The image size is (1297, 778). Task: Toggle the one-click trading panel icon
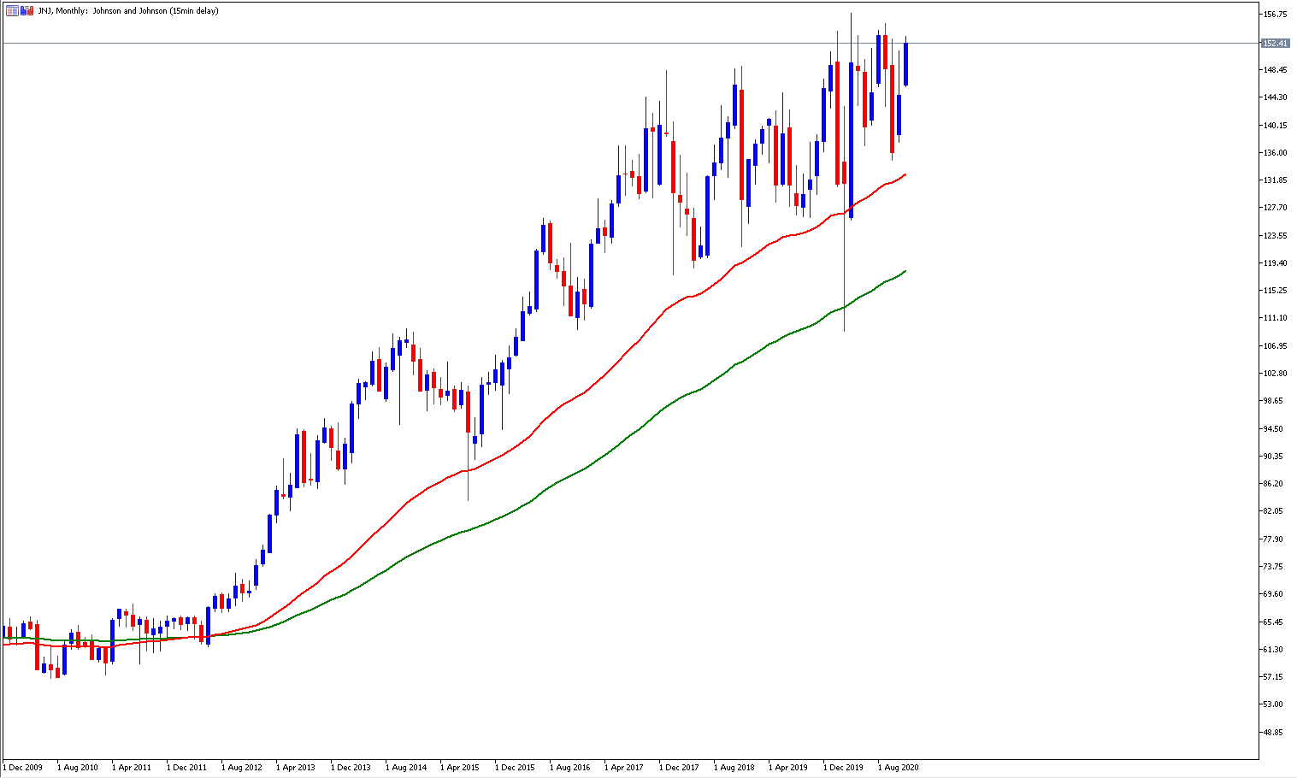tap(27, 10)
